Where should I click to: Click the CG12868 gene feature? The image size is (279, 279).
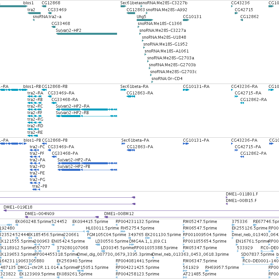(44, 6)
